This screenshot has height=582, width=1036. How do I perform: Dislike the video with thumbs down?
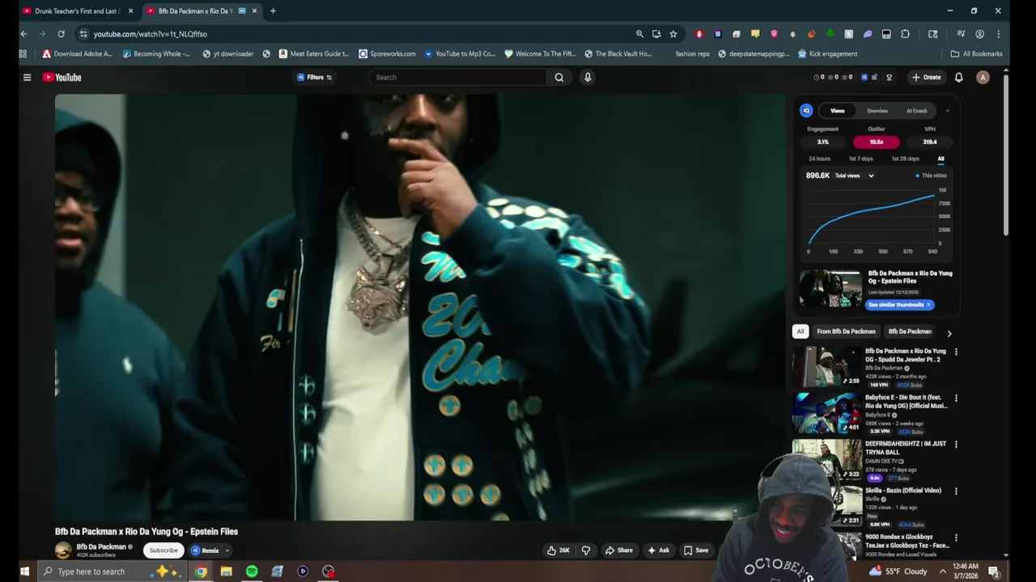(x=586, y=550)
